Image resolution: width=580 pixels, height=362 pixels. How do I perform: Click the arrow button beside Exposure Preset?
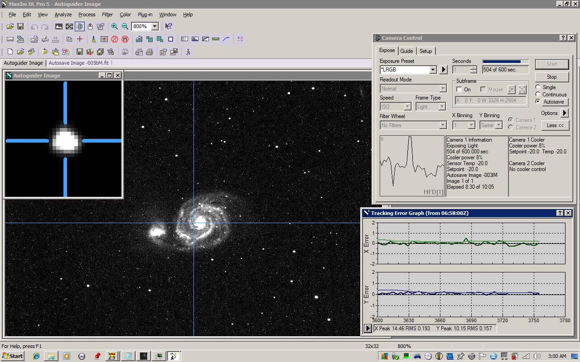(443, 70)
